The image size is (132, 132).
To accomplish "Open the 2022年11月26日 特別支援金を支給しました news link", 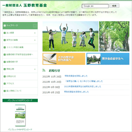I will pos(76,76).
